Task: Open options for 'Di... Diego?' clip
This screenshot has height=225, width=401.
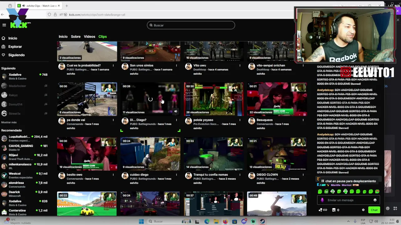Action: (176, 120)
